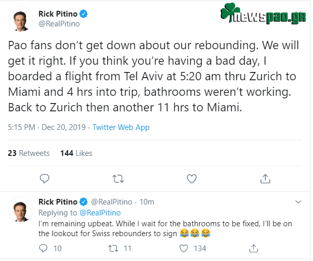Open the 23 Retweets list

pos(29,153)
